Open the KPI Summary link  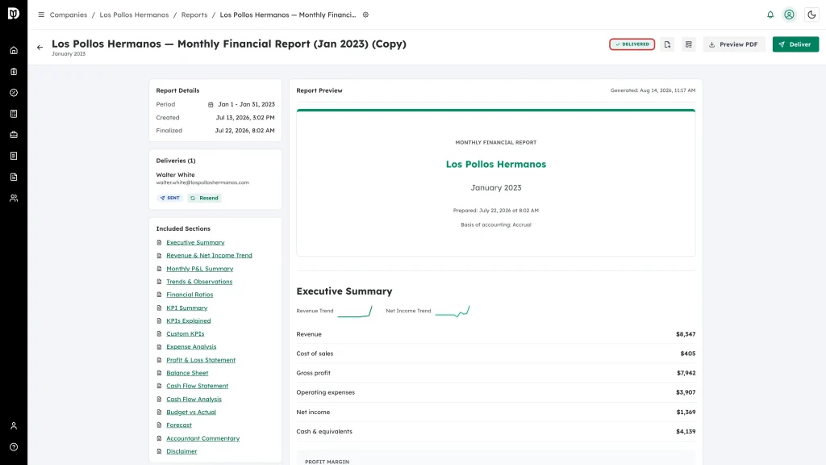[x=187, y=308]
